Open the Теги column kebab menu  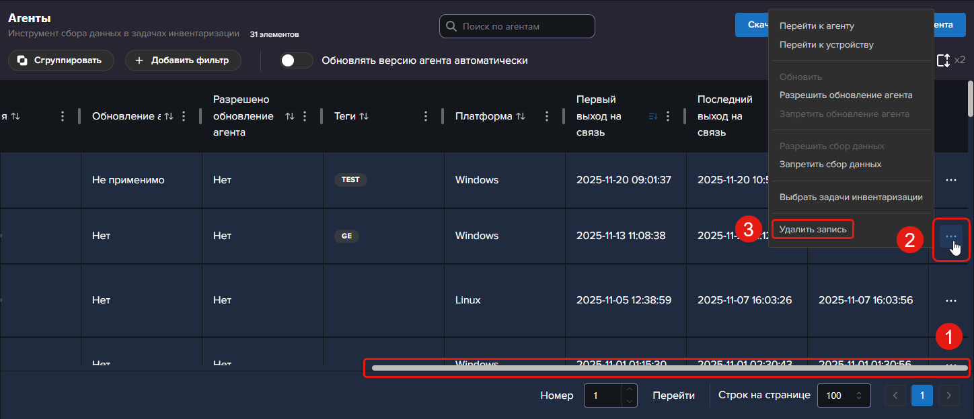pos(426,116)
